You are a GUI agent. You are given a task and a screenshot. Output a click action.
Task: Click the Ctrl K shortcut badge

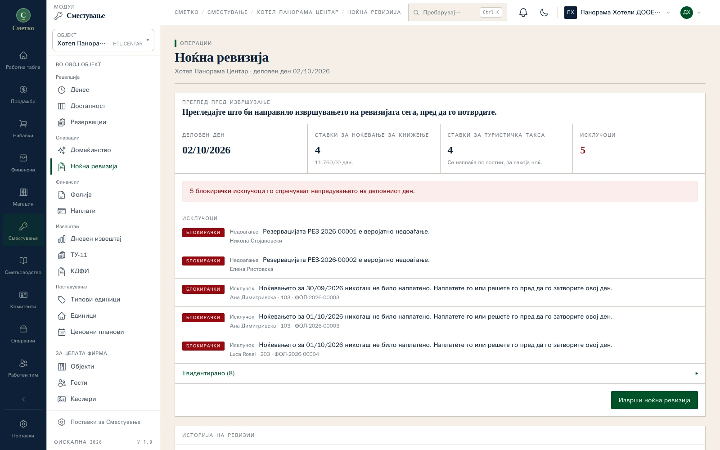pyautogui.click(x=491, y=13)
